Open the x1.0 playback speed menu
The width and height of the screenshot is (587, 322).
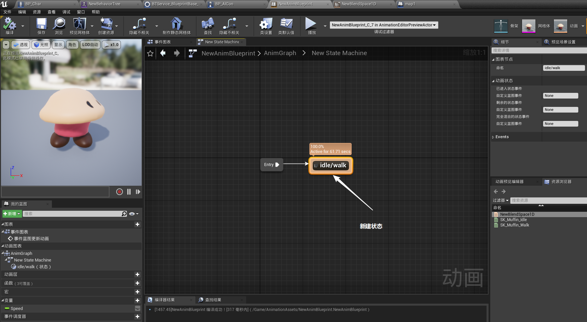111,45
